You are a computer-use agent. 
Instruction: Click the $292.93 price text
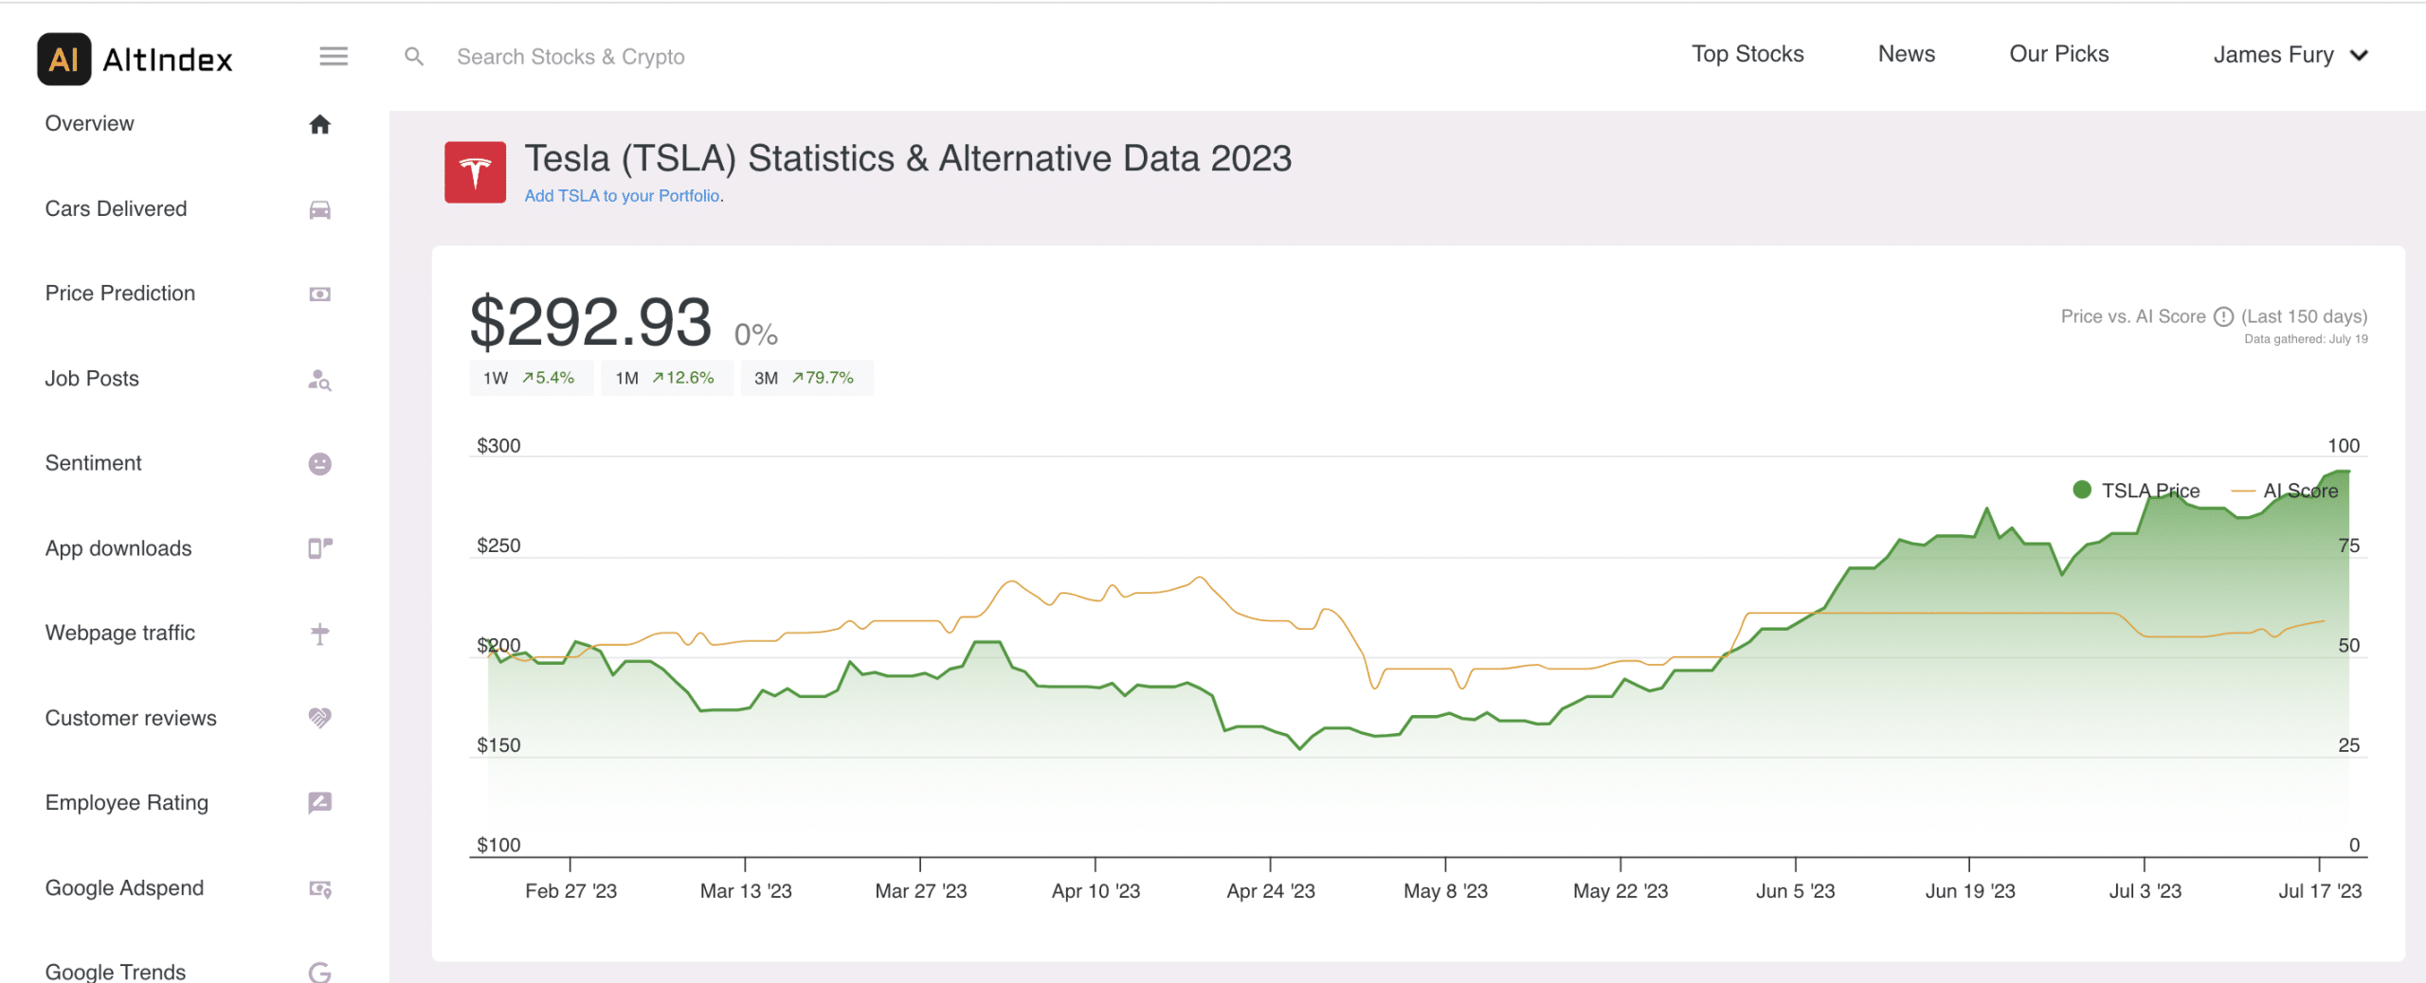pos(590,322)
